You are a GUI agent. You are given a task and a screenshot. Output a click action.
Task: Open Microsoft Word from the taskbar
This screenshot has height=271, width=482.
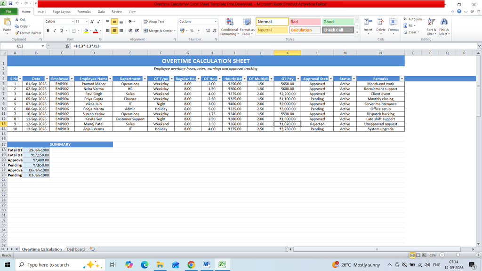click(x=207, y=264)
